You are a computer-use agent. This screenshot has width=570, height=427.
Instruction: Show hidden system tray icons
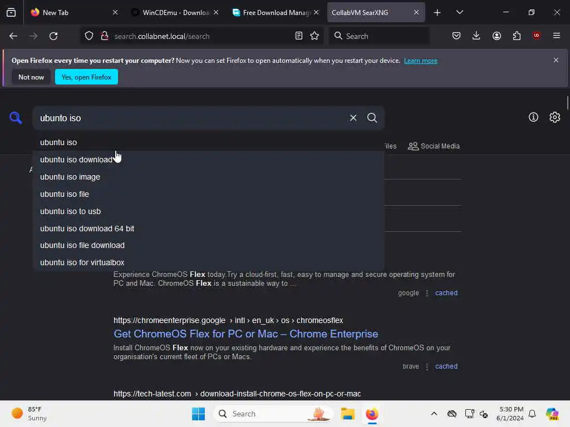click(434, 414)
